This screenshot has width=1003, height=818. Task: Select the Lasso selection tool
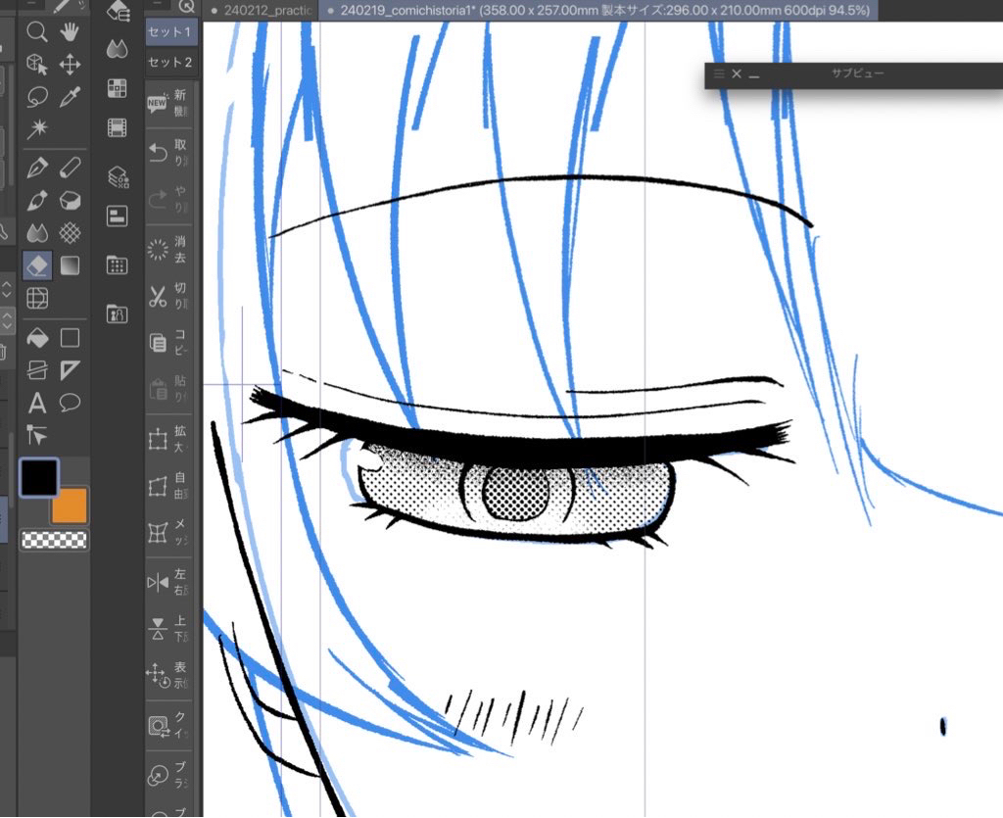pos(37,97)
